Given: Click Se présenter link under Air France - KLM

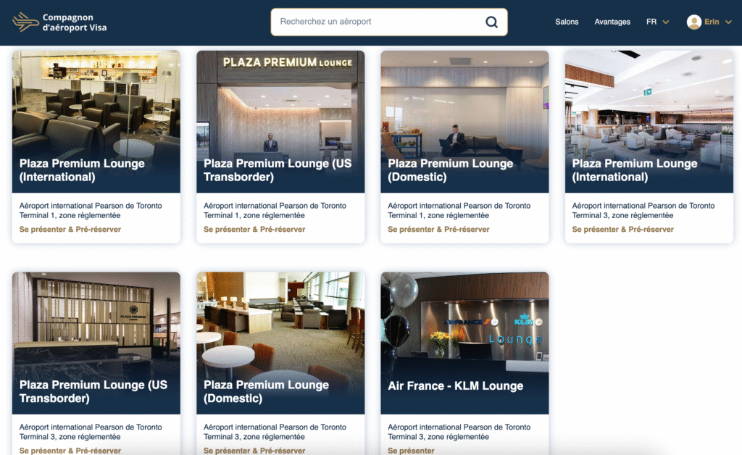Looking at the screenshot, I should pyautogui.click(x=412, y=451).
